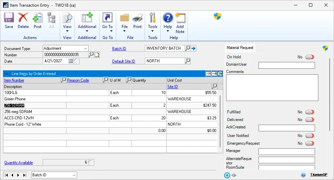Click the Post icon
Viewport: 334px width, 180px height.
click(37, 17)
